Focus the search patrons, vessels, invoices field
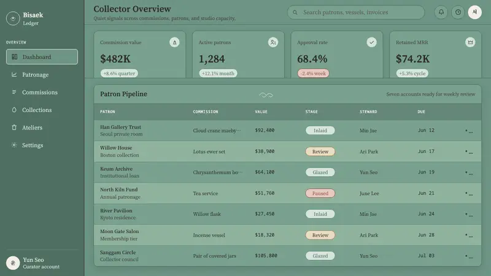Image resolution: width=491 pixels, height=276 pixels. pos(356,12)
